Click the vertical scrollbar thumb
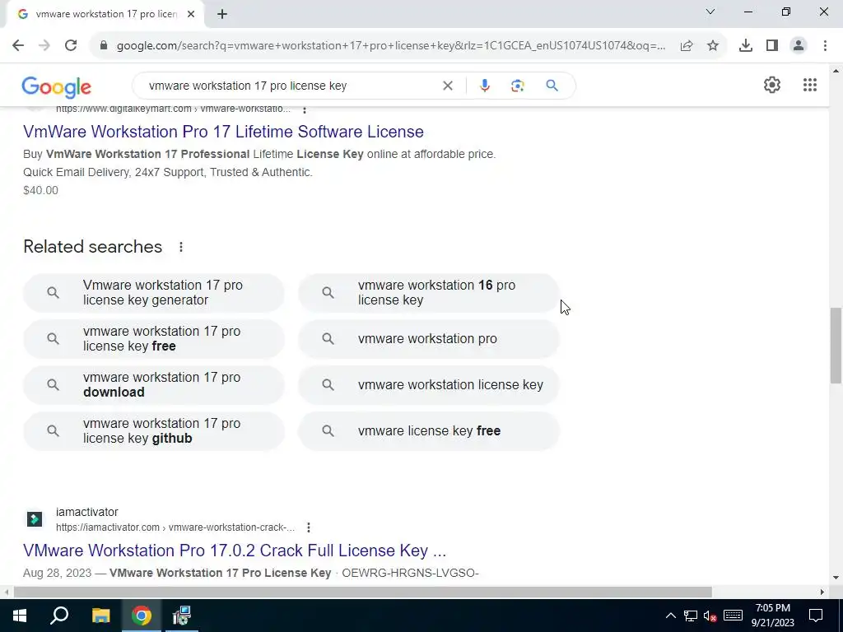The height and width of the screenshot is (632, 843). [x=836, y=345]
